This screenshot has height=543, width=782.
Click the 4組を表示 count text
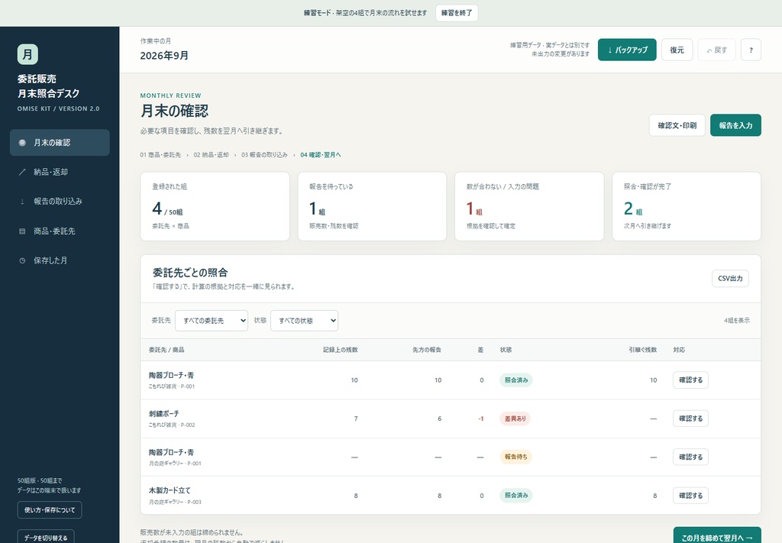737,321
